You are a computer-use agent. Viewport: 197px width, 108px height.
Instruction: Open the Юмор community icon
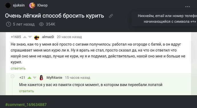pos(32,5)
